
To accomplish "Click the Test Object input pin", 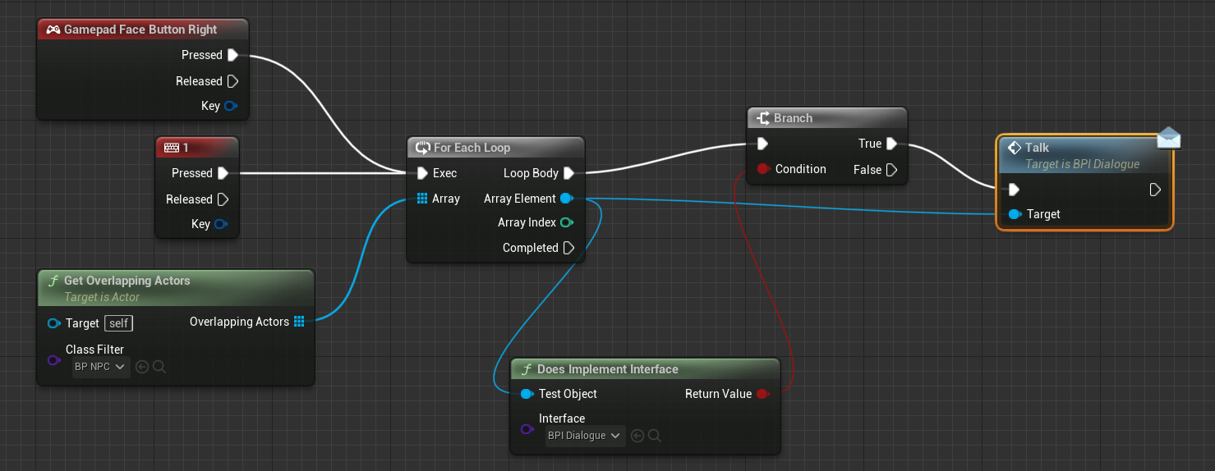I will (x=527, y=394).
